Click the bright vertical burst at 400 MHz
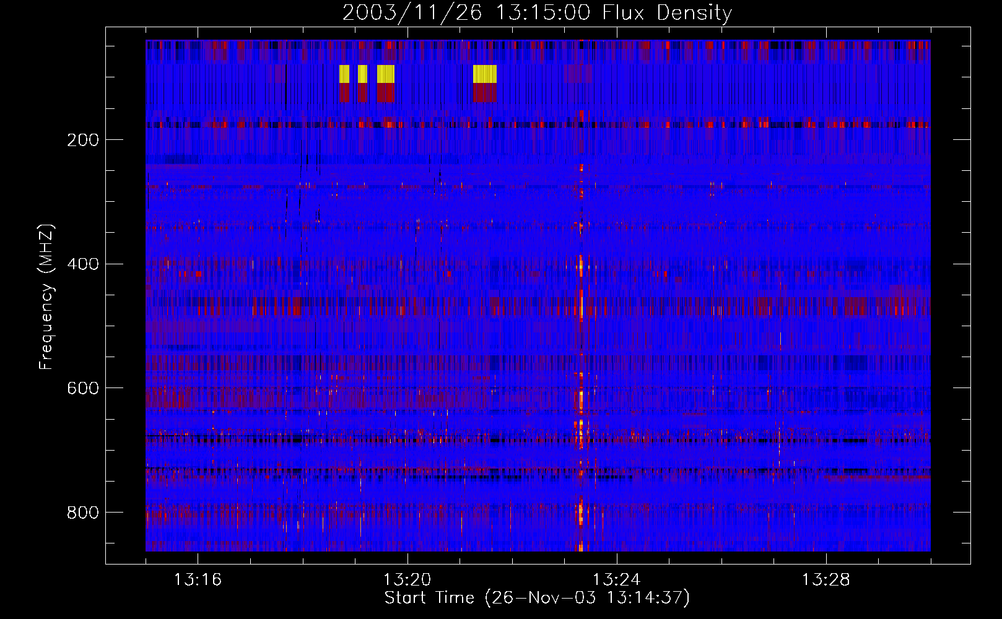1002x619 pixels. click(581, 267)
